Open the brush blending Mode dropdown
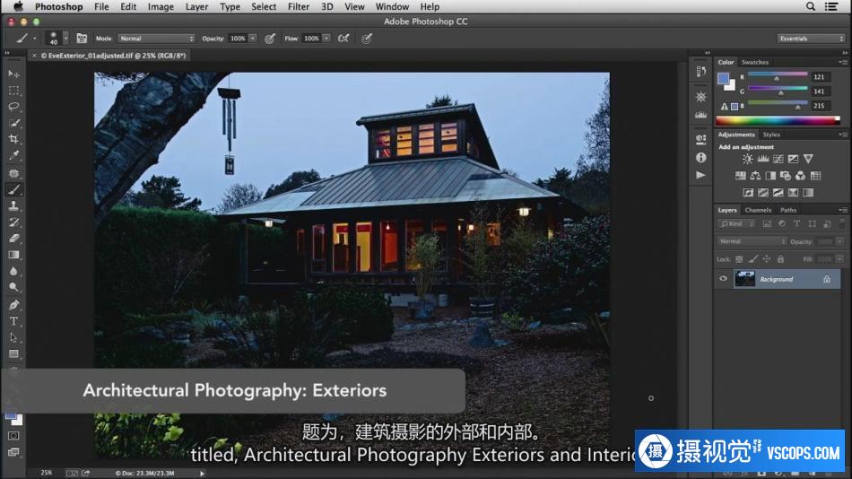This screenshot has height=479, width=852. coord(157,39)
